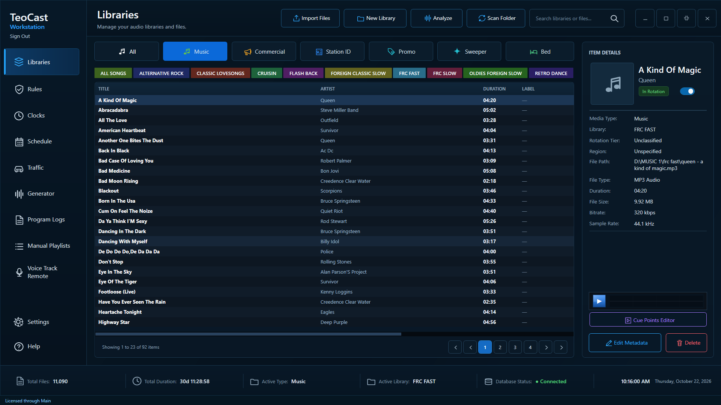The image size is (721, 405).
Task: Click Edit Metadata button
Action: [x=625, y=343]
